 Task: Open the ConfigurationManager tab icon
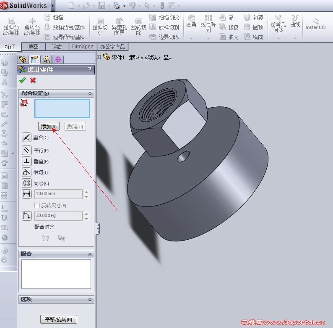(x=46, y=59)
